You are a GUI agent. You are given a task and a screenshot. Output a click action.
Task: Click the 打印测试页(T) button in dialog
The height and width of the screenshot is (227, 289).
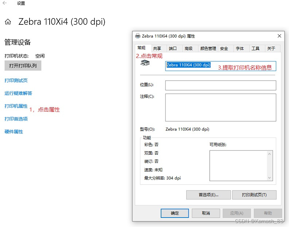(x=254, y=195)
